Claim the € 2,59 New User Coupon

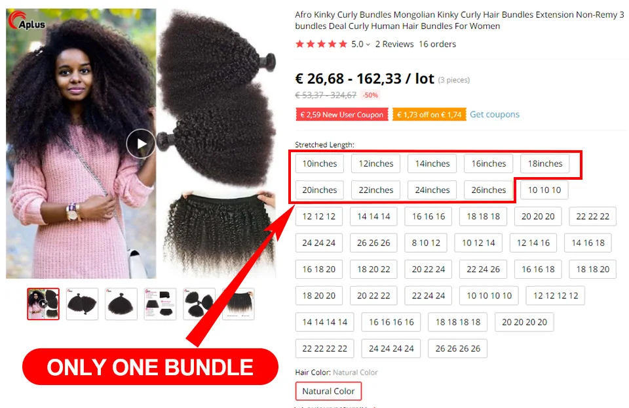pos(342,114)
